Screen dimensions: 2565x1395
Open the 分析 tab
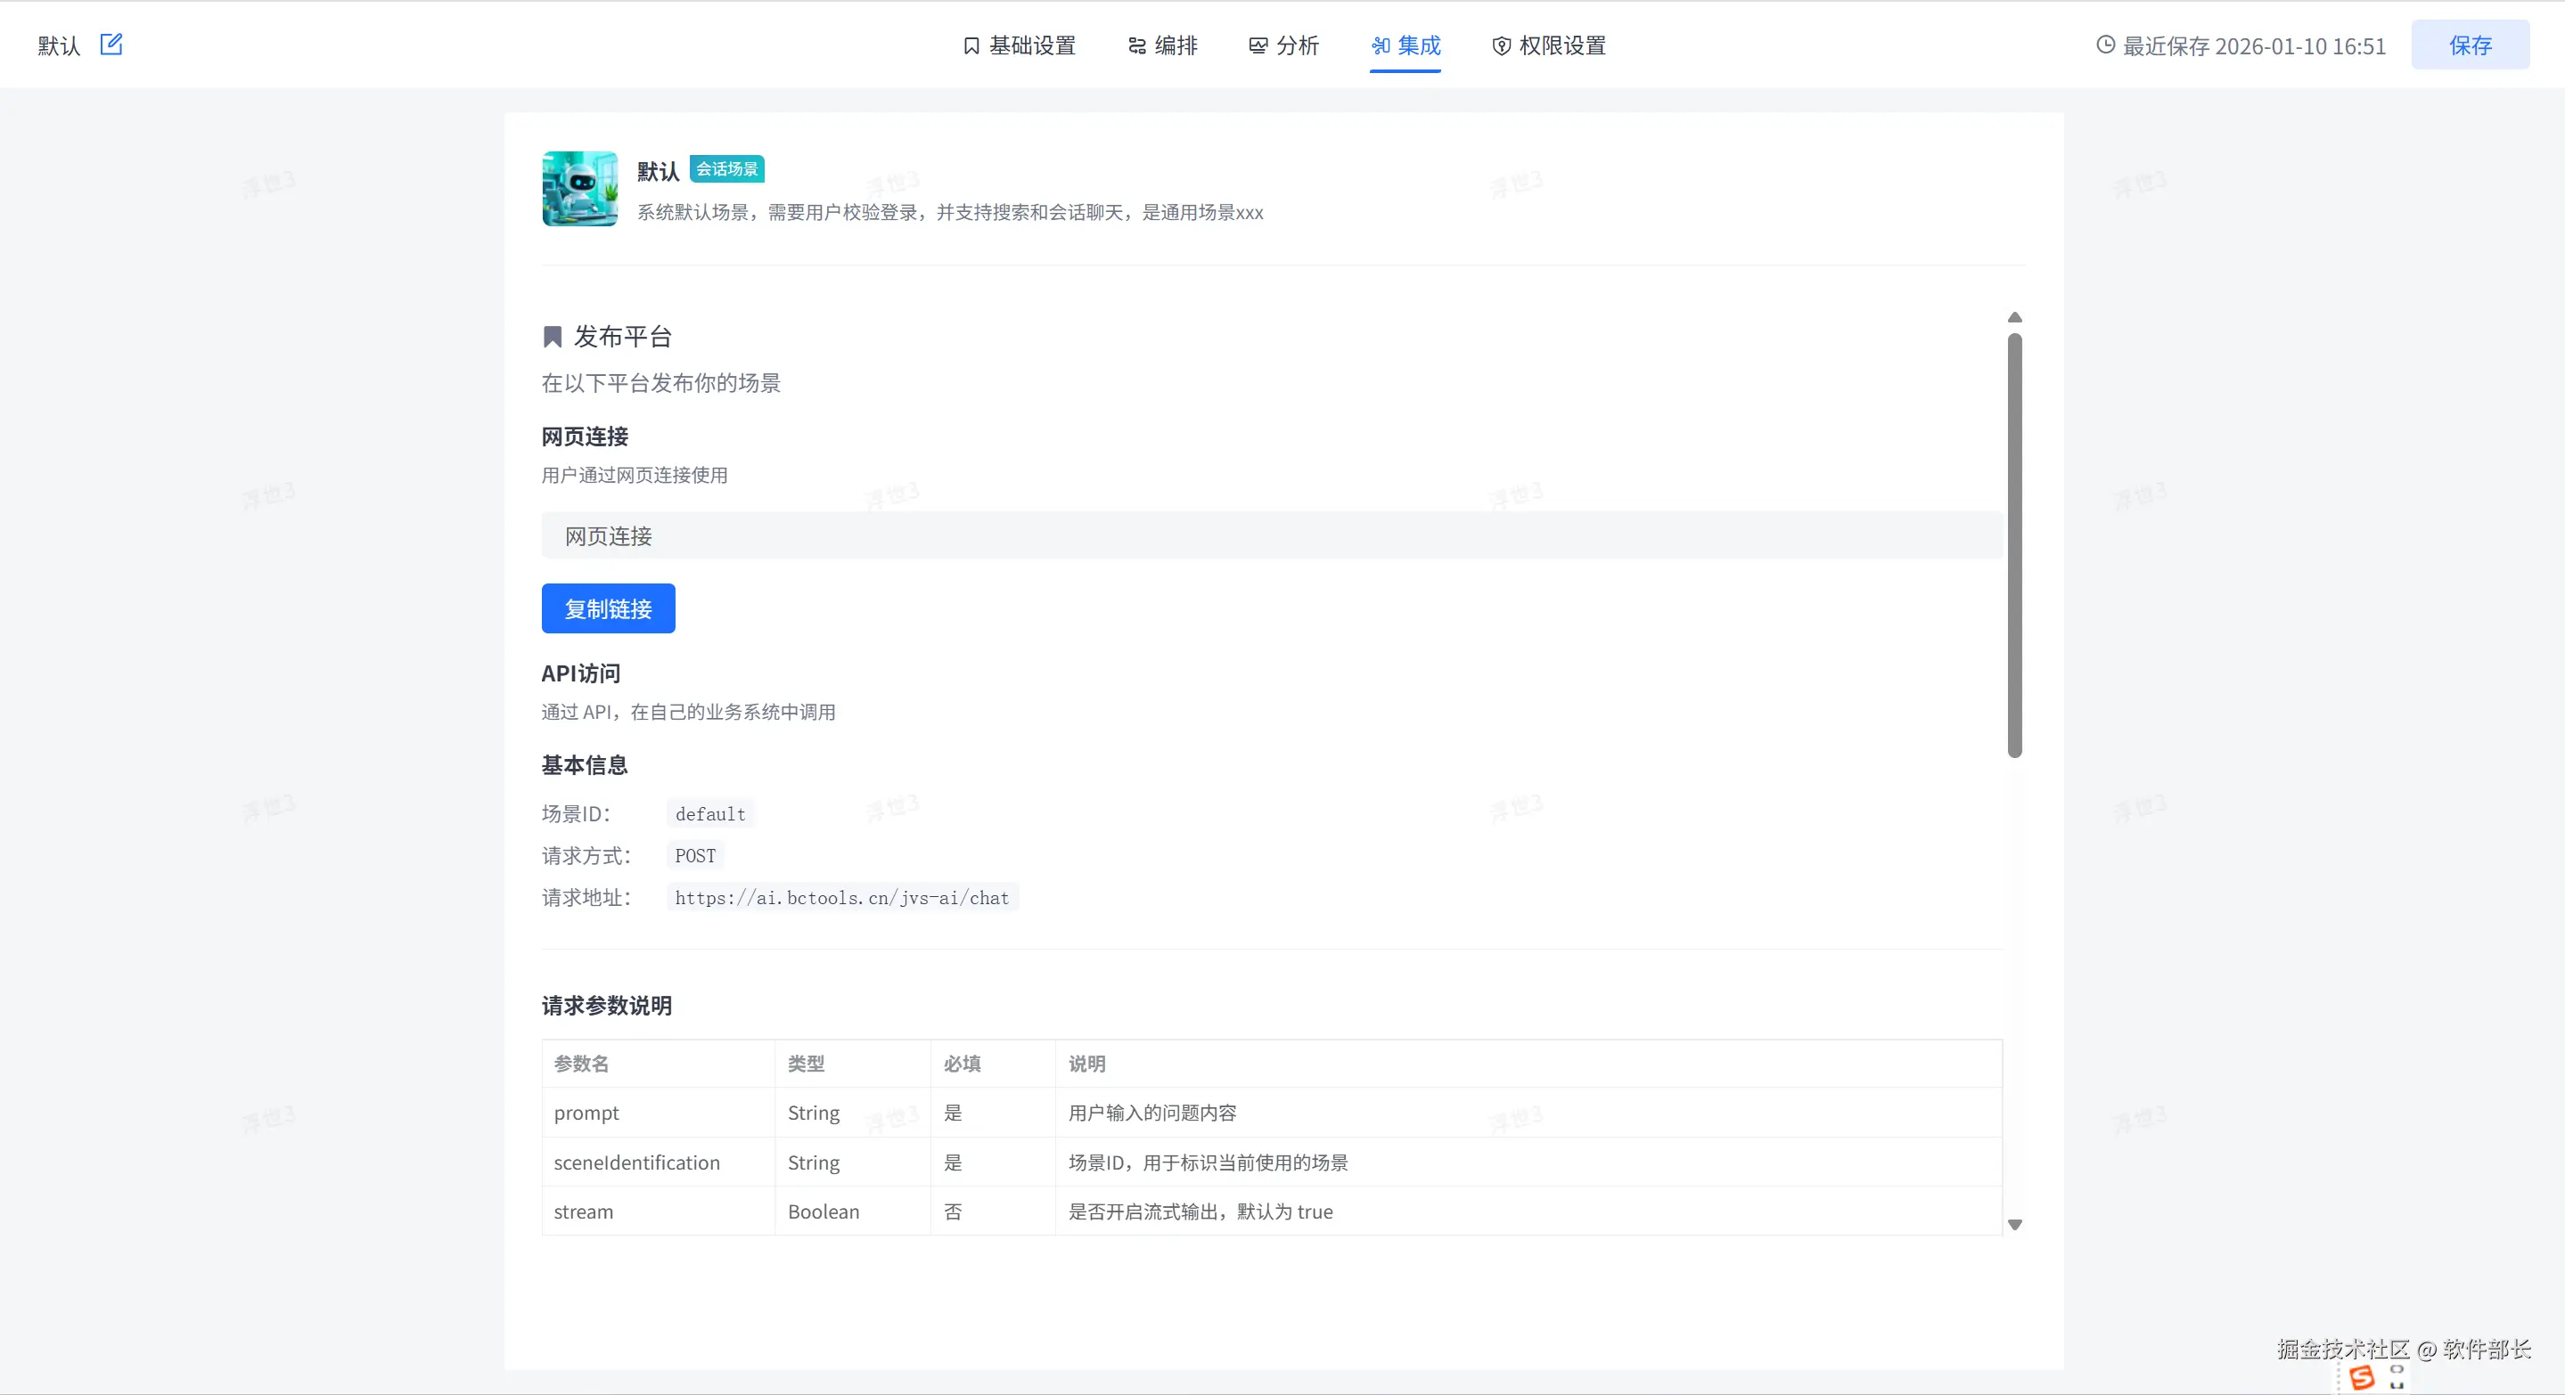pos(1283,45)
